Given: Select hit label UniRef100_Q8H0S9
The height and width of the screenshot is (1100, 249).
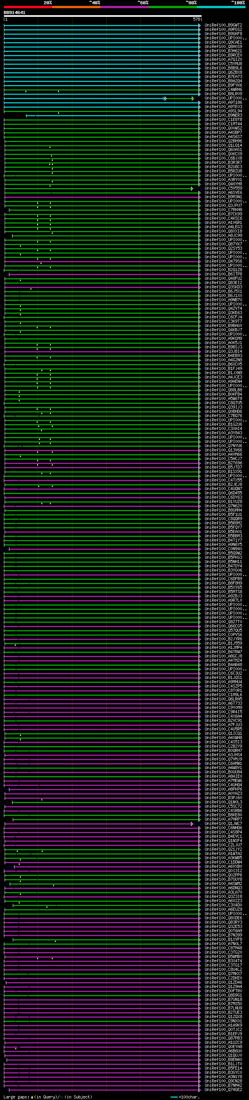Looking at the screenshot, I should pos(223,46).
